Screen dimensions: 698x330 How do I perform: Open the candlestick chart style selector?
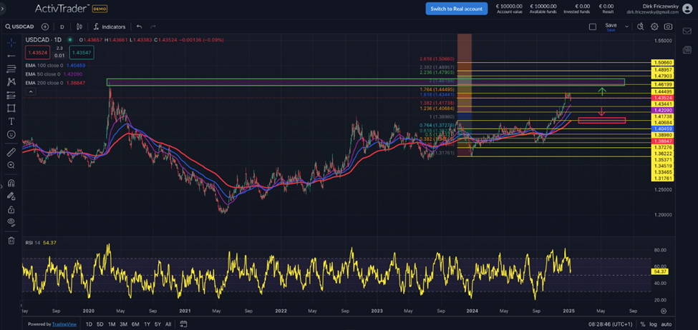79,26
